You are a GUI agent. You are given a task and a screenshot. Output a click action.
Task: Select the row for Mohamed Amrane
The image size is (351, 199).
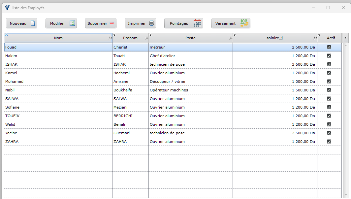(58, 82)
